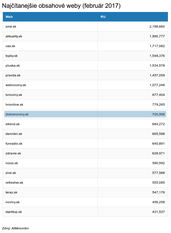171x233 pixels.
Task: Click the table title heading
Action: (x=61, y=6)
